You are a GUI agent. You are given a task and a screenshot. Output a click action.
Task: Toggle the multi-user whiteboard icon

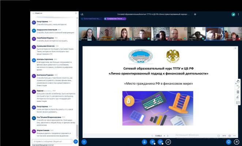pos(238,97)
